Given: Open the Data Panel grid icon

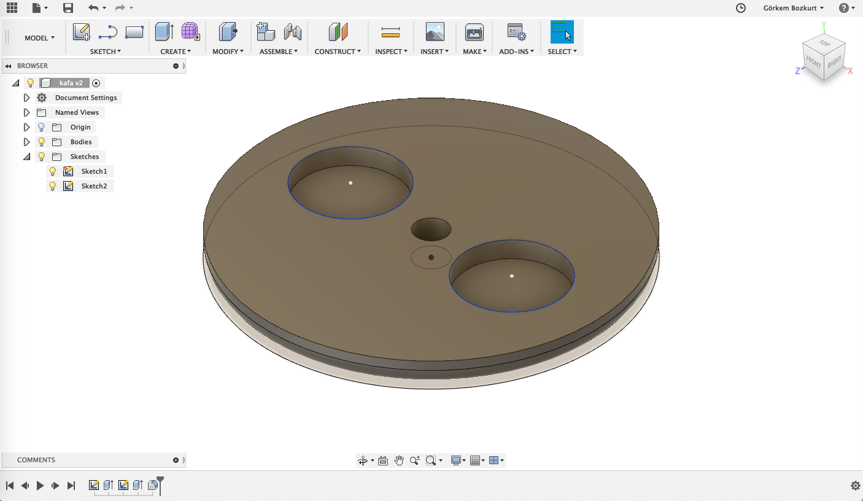Looking at the screenshot, I should click(x=12, y=8).
